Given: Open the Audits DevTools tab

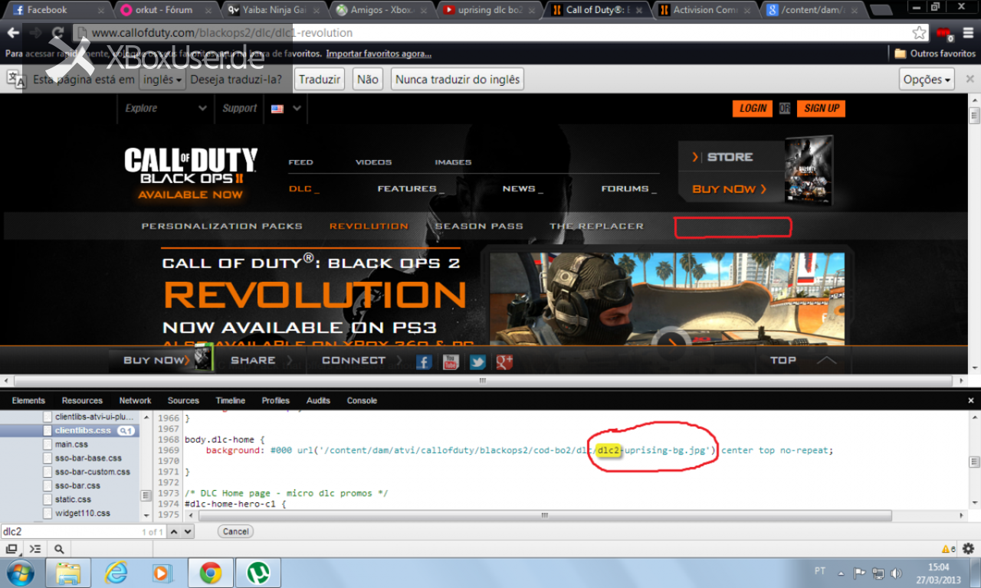Looking at the screenshot, I should coord(318,400).
